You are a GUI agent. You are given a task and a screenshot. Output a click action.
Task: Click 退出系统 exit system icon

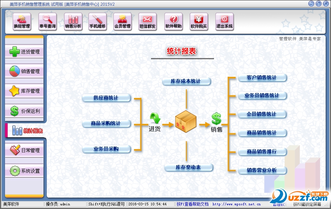pyautogui.click(x=224, y=22)
